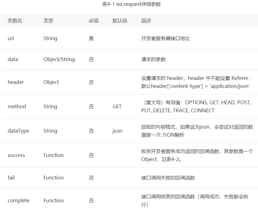Screen dimensions: 258x210
Task: Click the fail parameter name
Action: tap(11, 178)
